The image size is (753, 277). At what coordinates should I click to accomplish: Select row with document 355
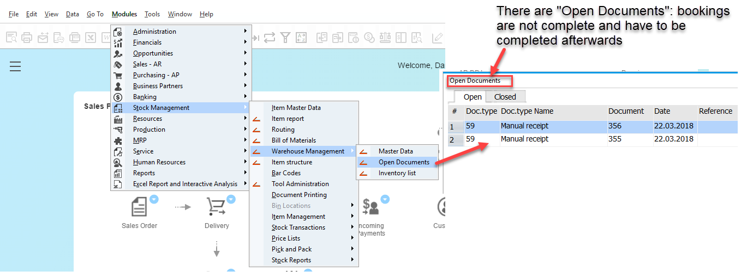[x=592, y=139]
